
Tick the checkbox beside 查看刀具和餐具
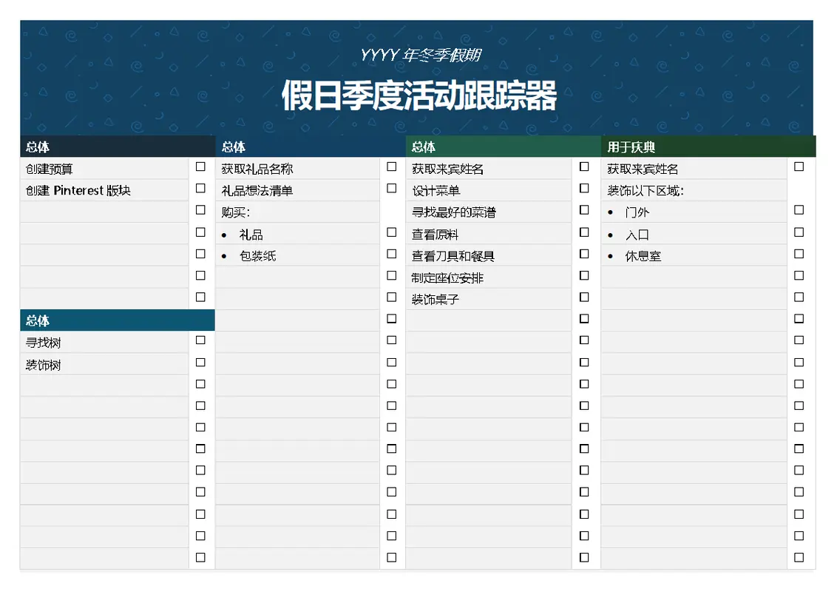(x=584, y=254)
